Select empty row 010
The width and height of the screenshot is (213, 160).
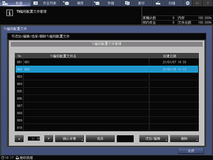(x=107, y=127)
